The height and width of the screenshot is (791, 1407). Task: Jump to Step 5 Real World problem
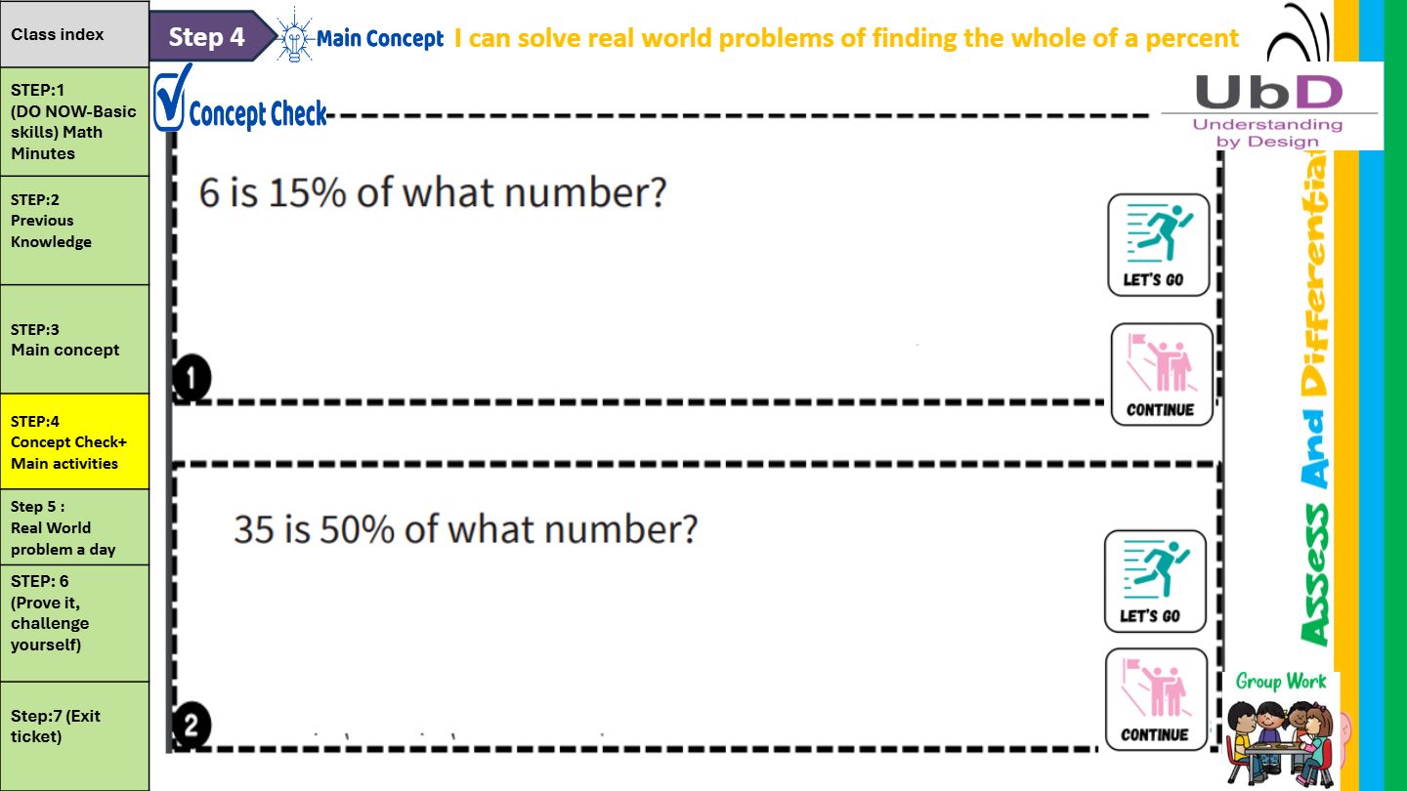74,527
